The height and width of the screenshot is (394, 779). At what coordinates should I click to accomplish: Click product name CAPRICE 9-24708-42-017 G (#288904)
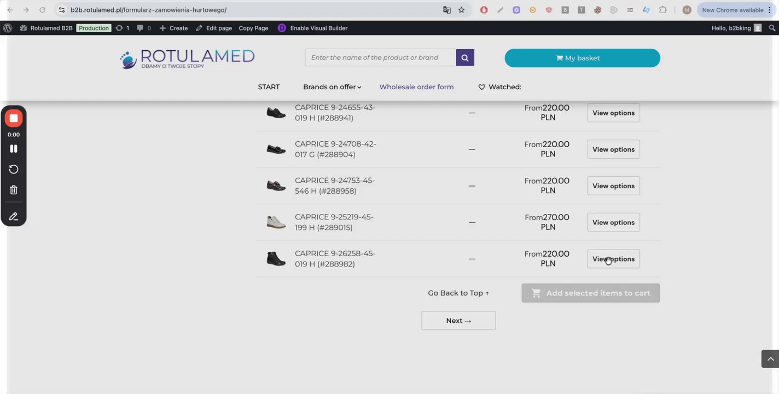coord(335,149)
